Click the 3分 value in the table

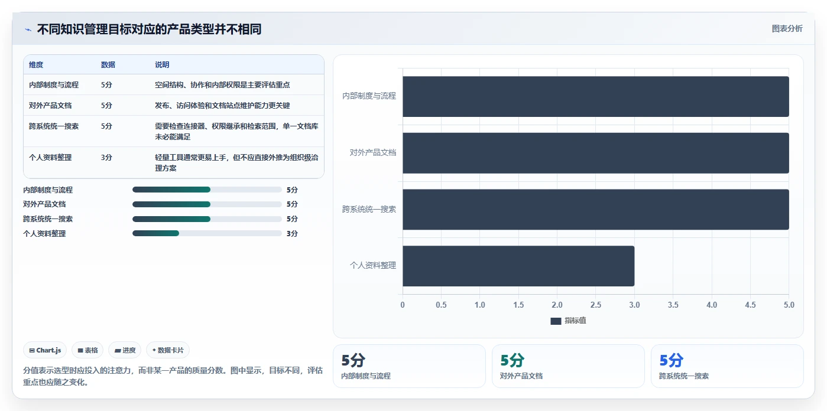106,158
